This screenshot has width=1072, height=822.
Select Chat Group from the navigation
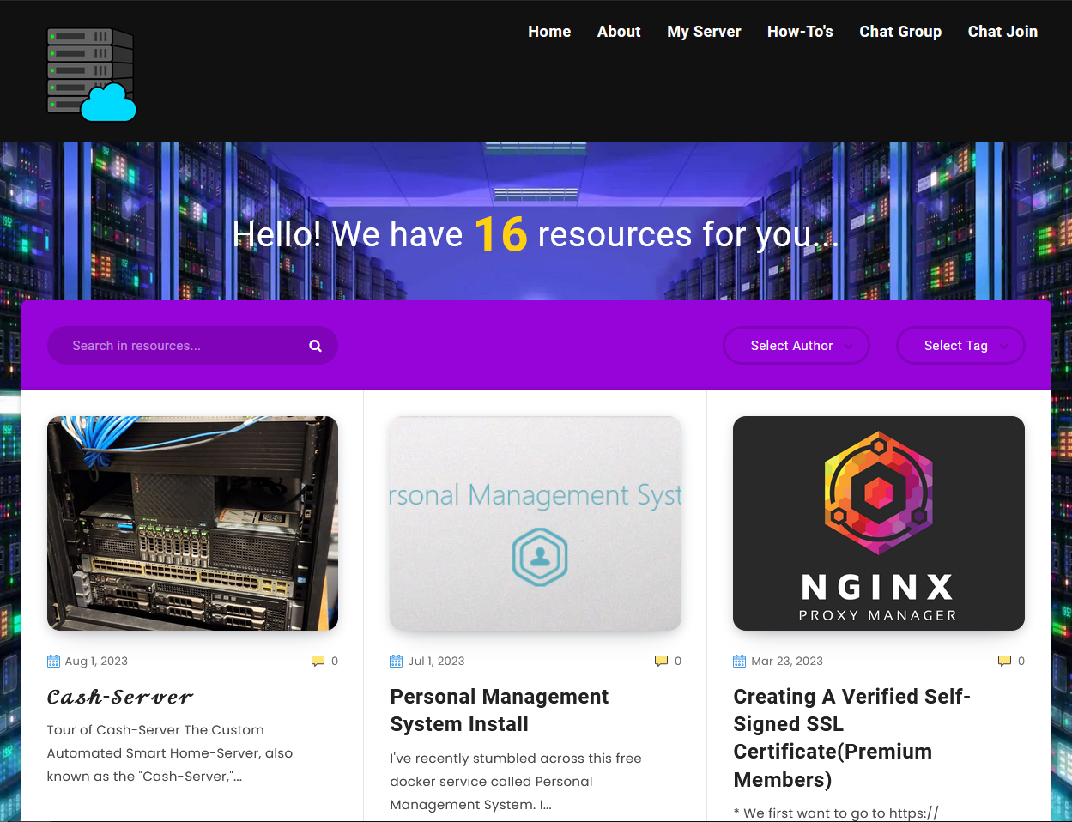(x=900, y=32)
